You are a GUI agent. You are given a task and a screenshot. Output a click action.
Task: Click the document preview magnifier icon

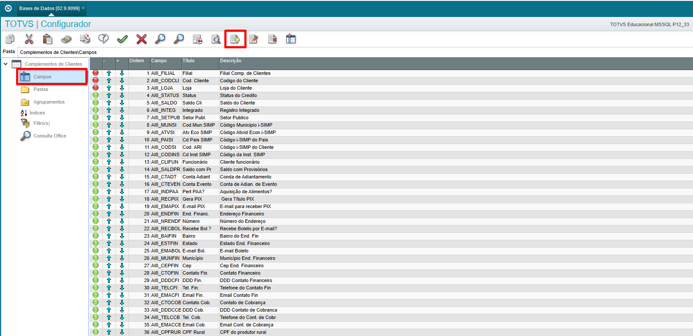click(216, 39)
